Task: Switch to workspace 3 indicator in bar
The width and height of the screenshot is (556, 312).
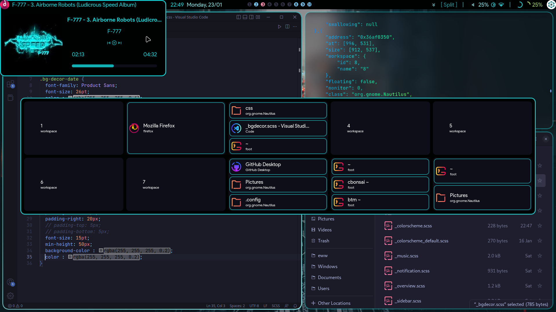Action: coord(263,4)
